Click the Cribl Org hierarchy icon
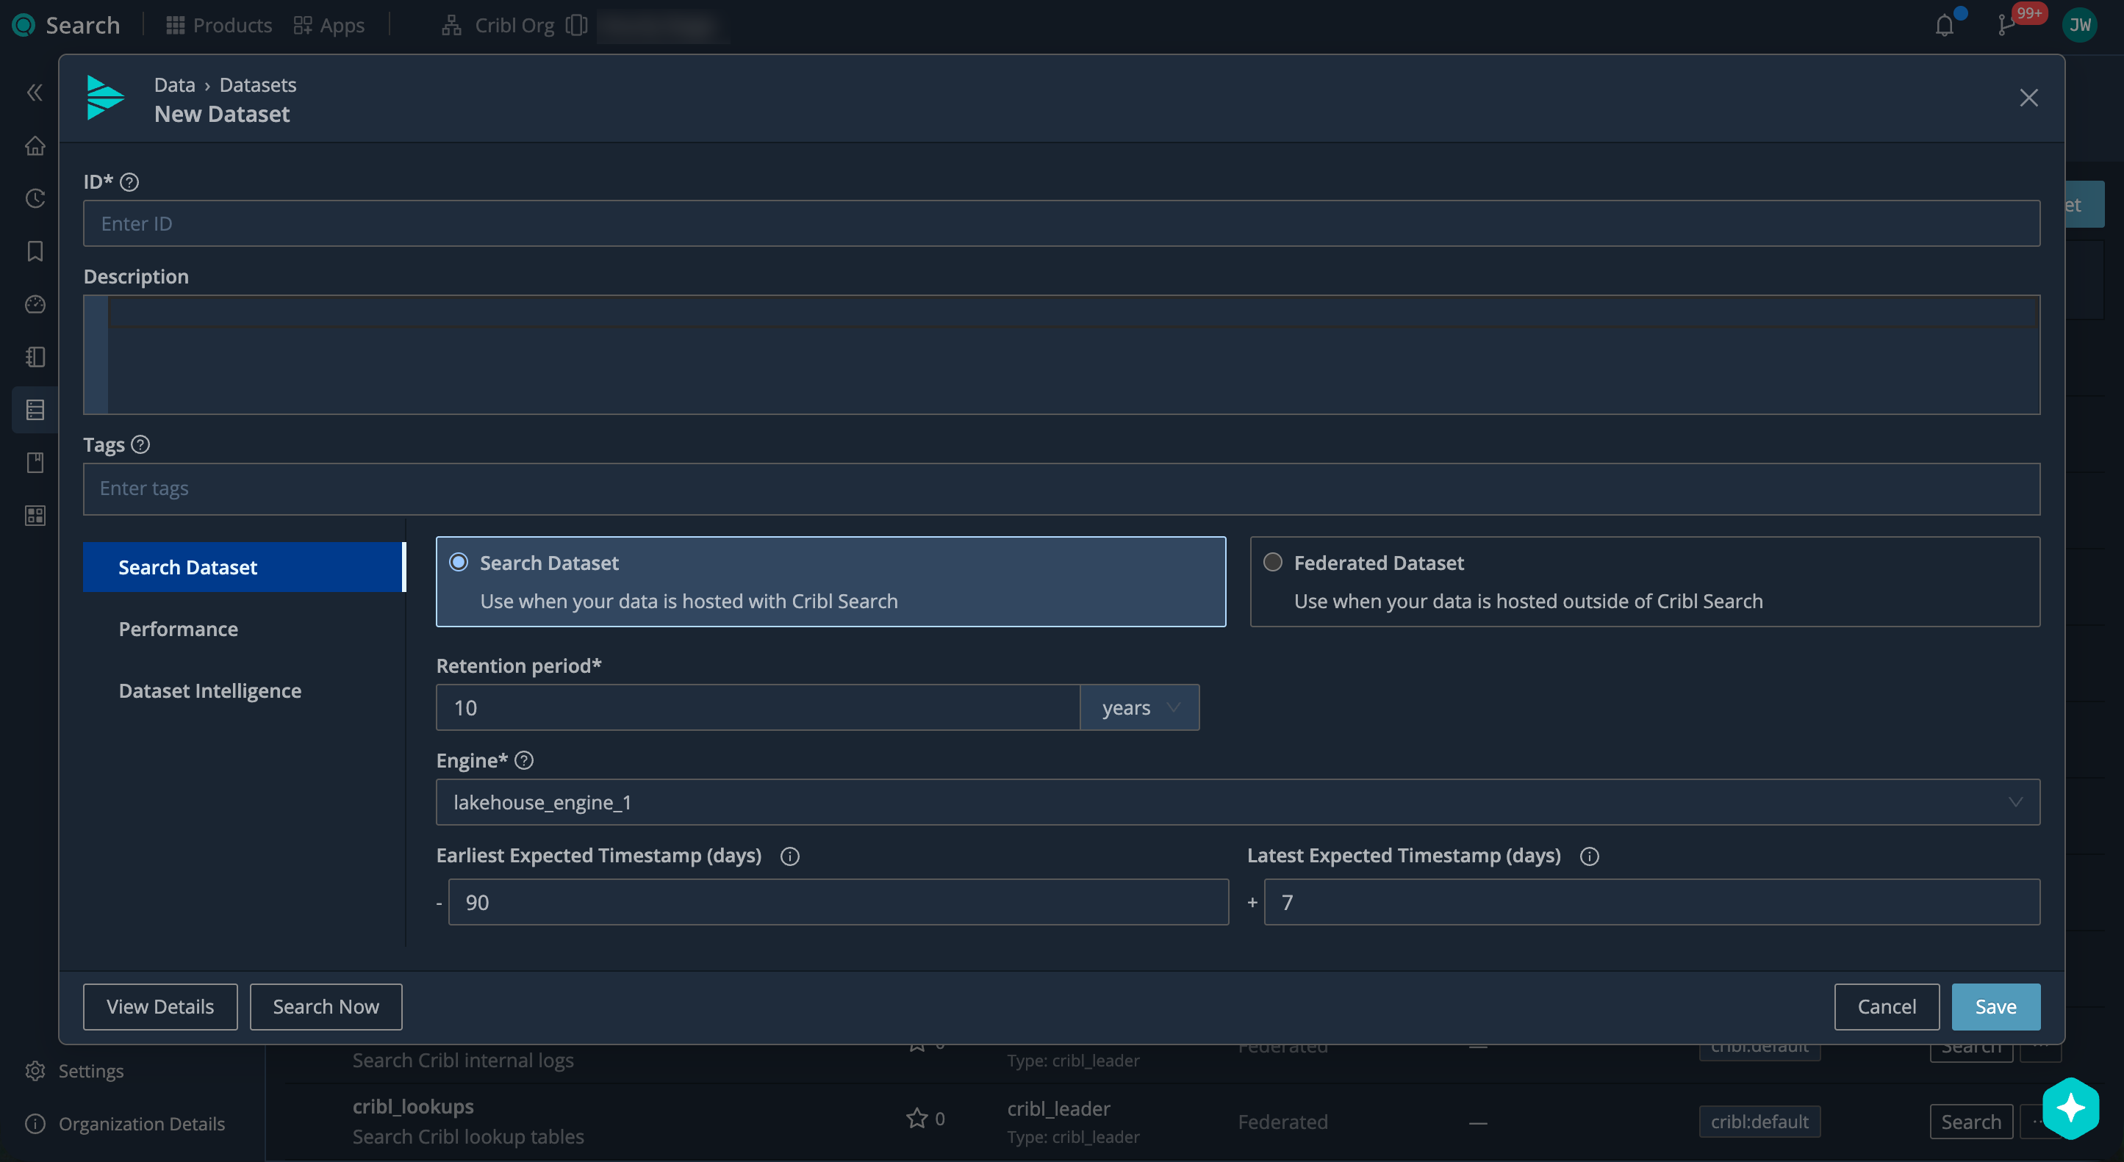2124x1162 pixels. (x=451, y=26)
